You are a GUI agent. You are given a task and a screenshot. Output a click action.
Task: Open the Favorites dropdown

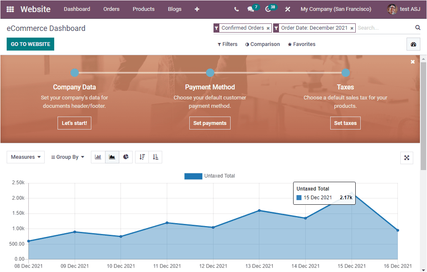tap(301, 44)
